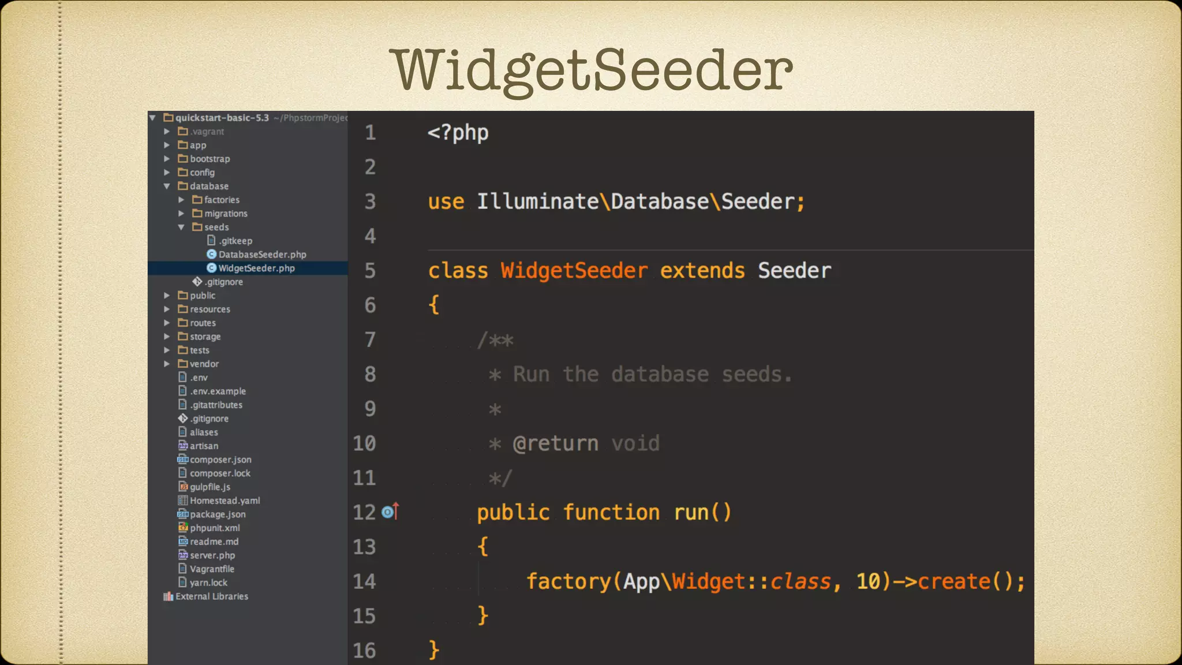1182x665 pixels.
Task: Select the .env.example file
Action: (218, 391)
